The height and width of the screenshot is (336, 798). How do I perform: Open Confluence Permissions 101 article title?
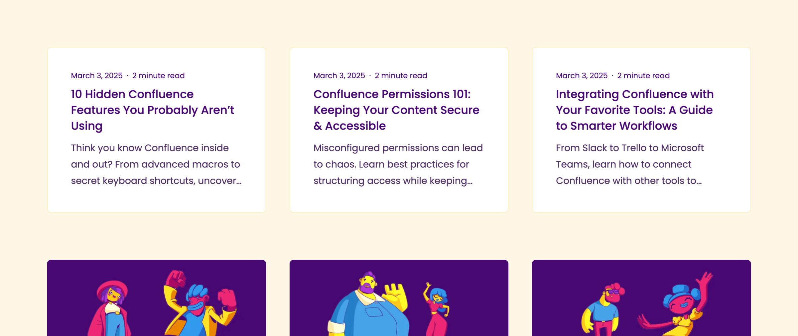[396, 110]
